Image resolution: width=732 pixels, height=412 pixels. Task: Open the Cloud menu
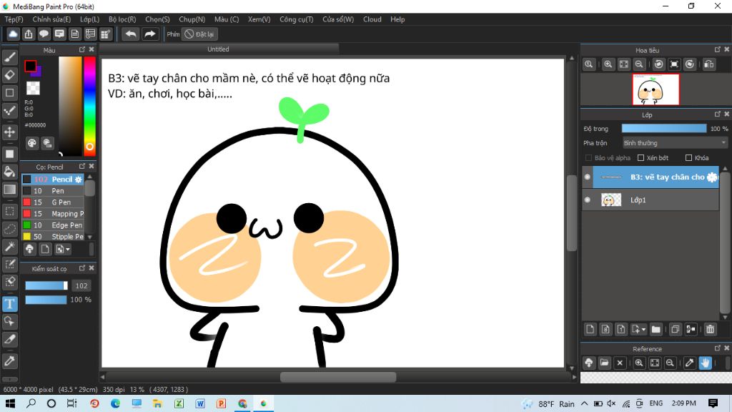point(372,19)
